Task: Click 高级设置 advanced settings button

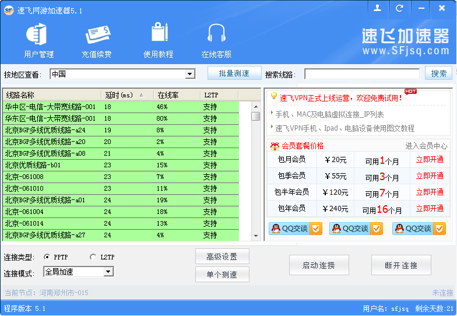Action: point(222,257)
